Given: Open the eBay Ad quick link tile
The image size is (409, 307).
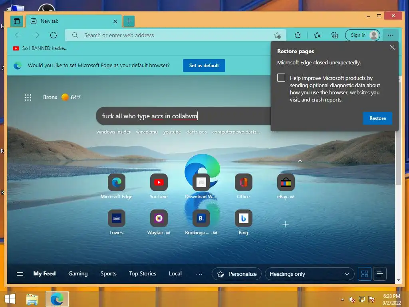Looking at the screenshot, I should (286, 186).
